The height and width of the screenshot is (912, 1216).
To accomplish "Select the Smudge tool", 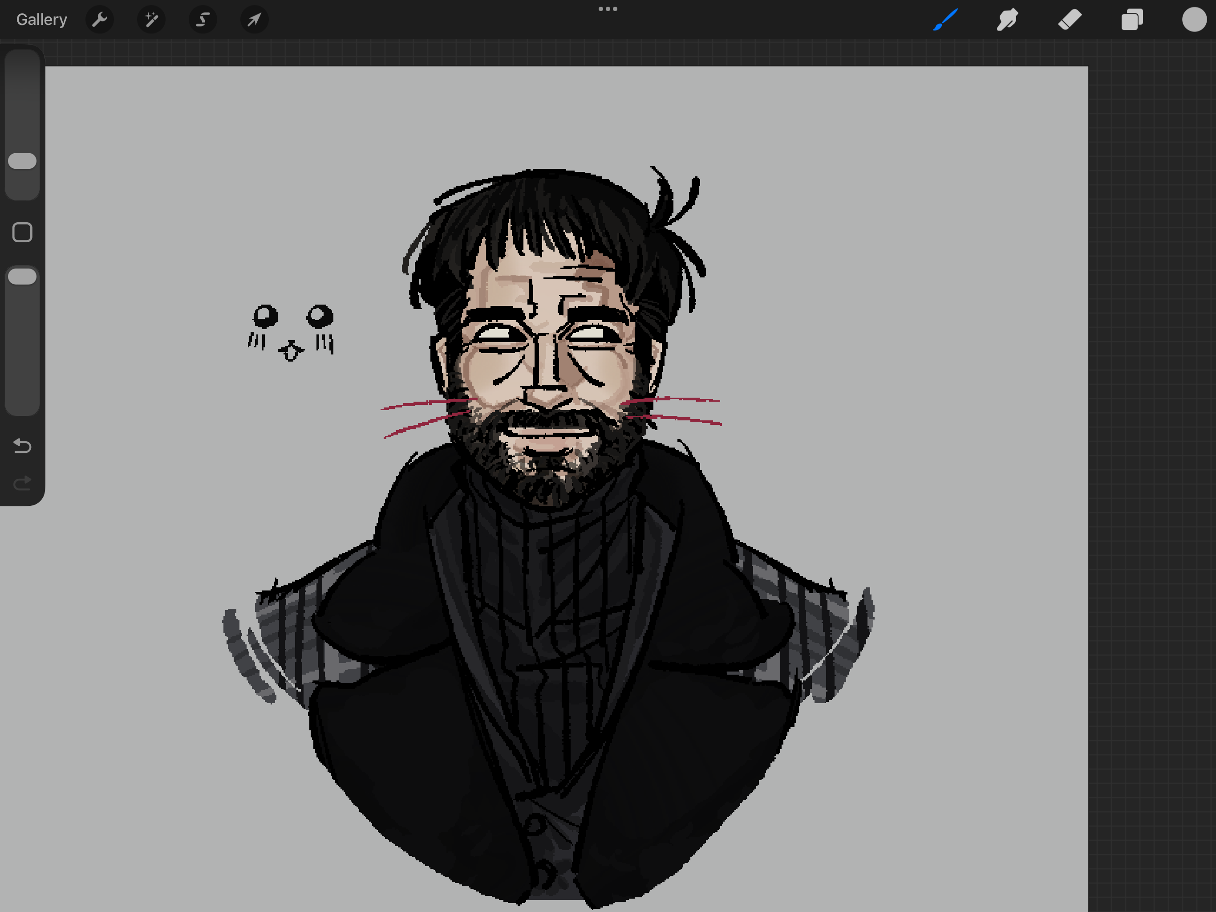I will [1007, 20].
